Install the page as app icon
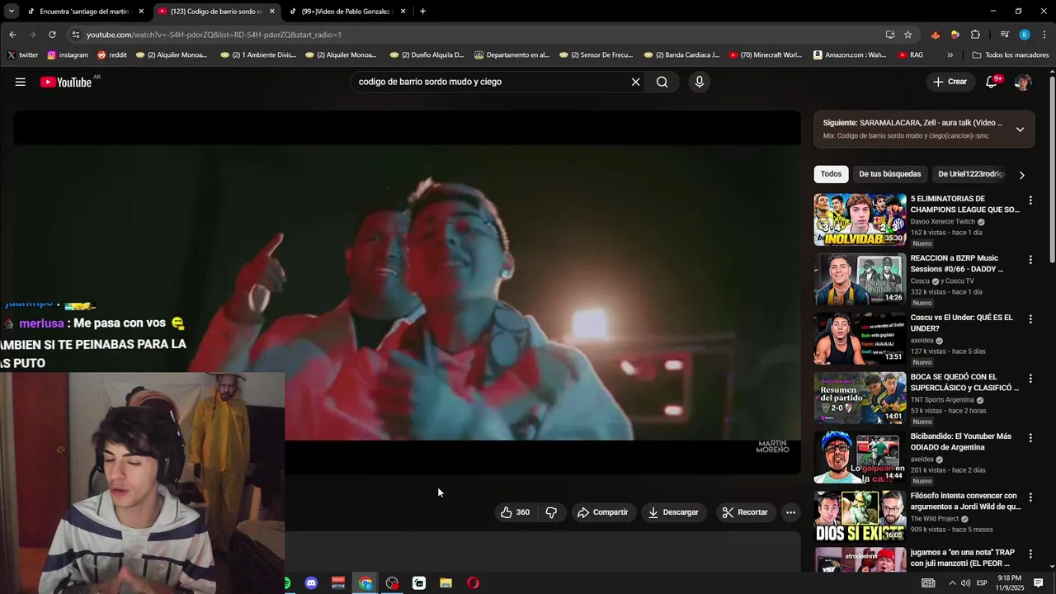Viewport: 1056px width, 594px height. pos(890,35)
